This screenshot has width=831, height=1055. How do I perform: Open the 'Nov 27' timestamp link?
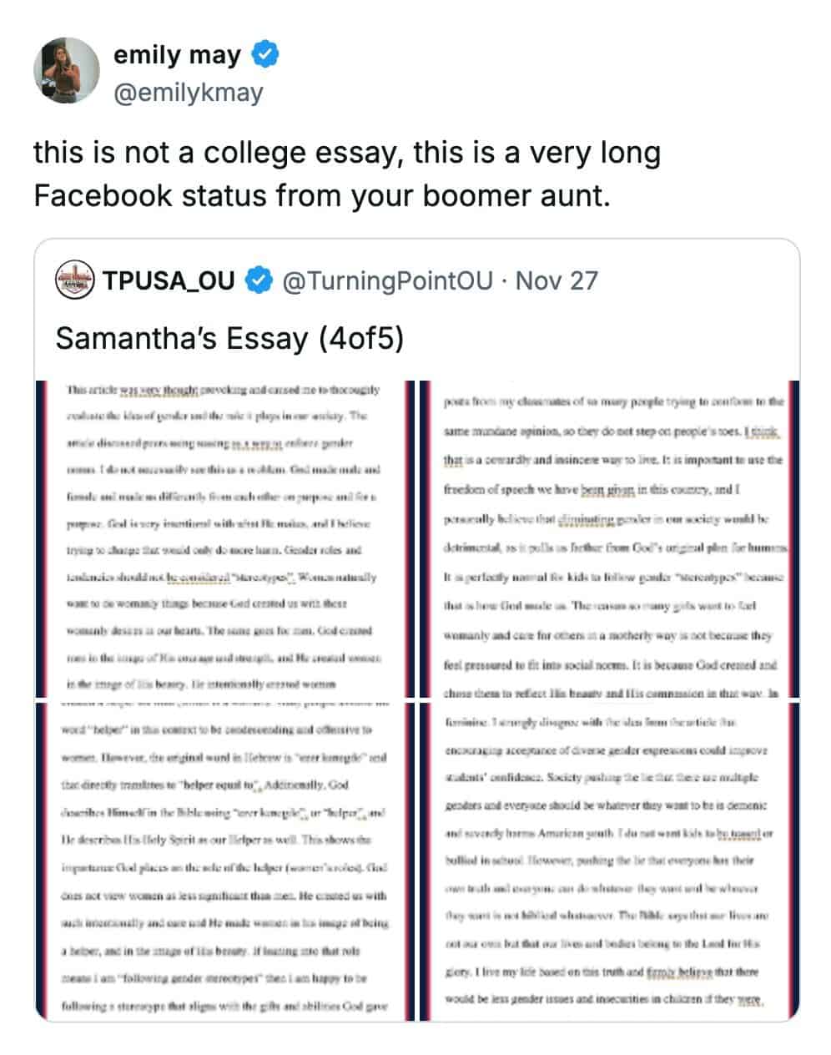pos(557,280)
